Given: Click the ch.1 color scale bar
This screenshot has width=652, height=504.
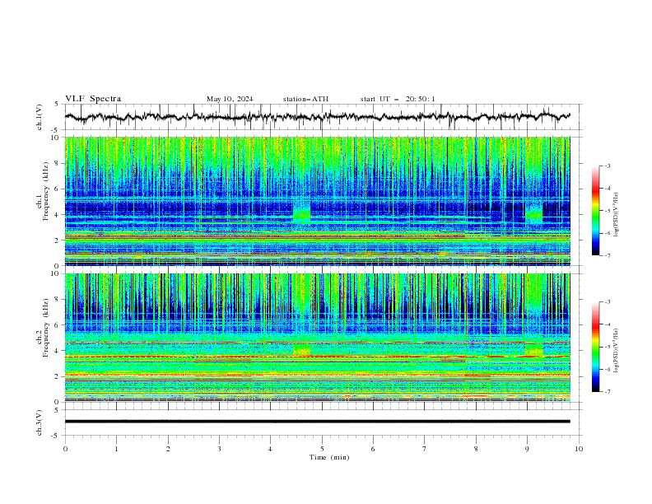Looking at the screenshot, I should (596, 211).
